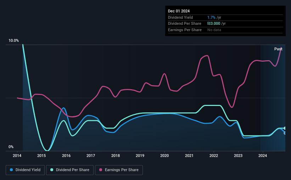The height and width of the screenshot is (180, 291).
Task: Select the 2014 x-axis year label
Action: point(17,156)
